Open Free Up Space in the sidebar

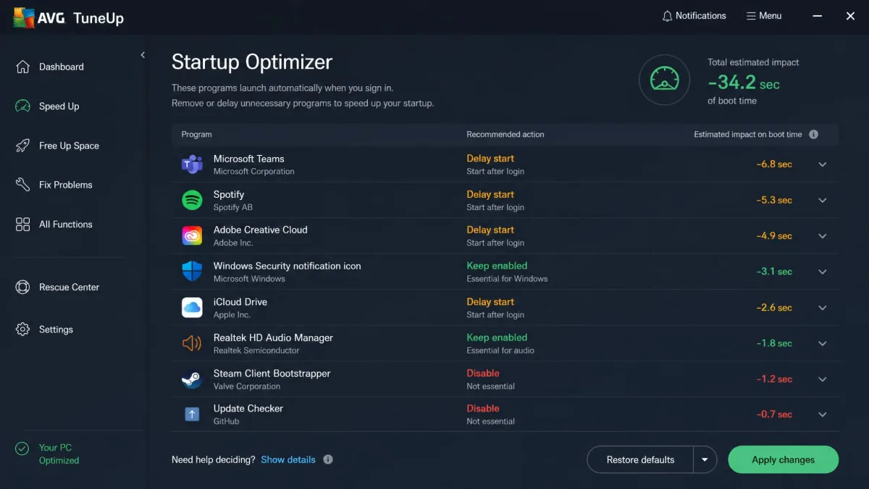coord(69,146)
